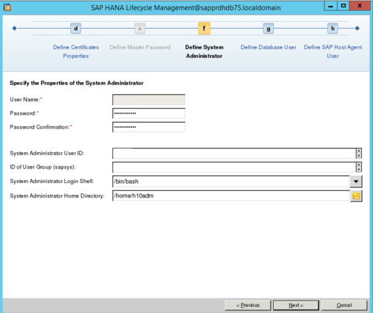Click the System Administrator User ID field

click(x=234, y=154)
